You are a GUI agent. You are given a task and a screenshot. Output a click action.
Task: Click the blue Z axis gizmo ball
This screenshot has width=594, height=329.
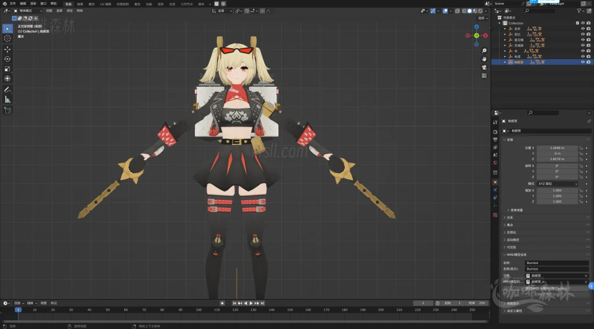point(477,27)
